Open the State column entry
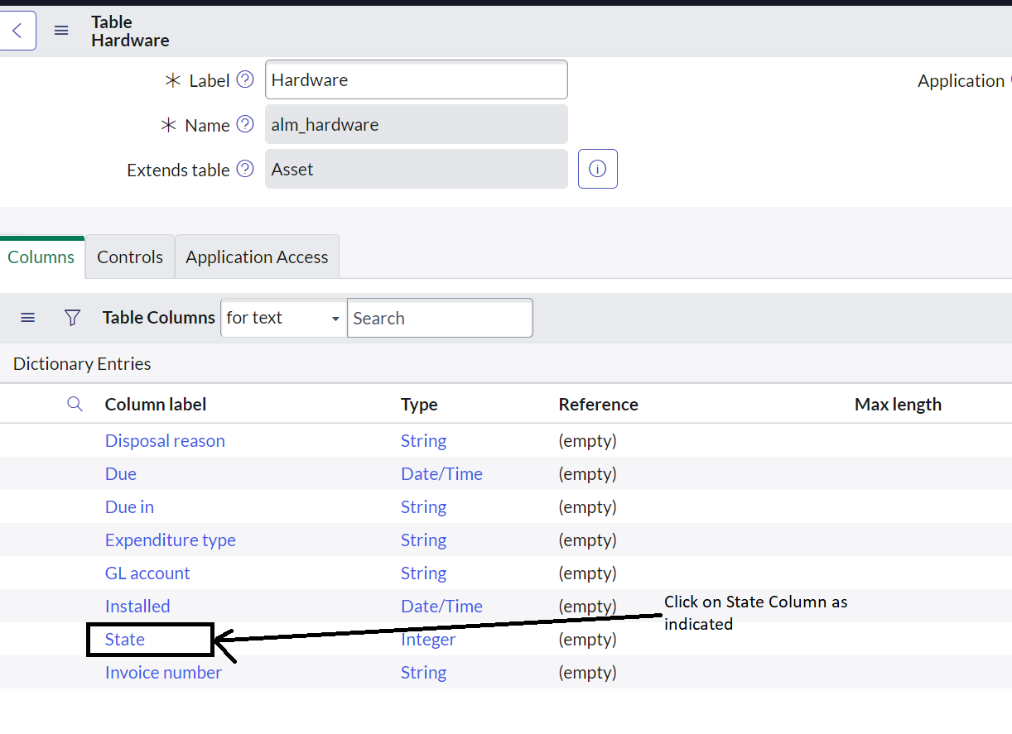Viewport: 1012px width, 734px height. [125, 640]
